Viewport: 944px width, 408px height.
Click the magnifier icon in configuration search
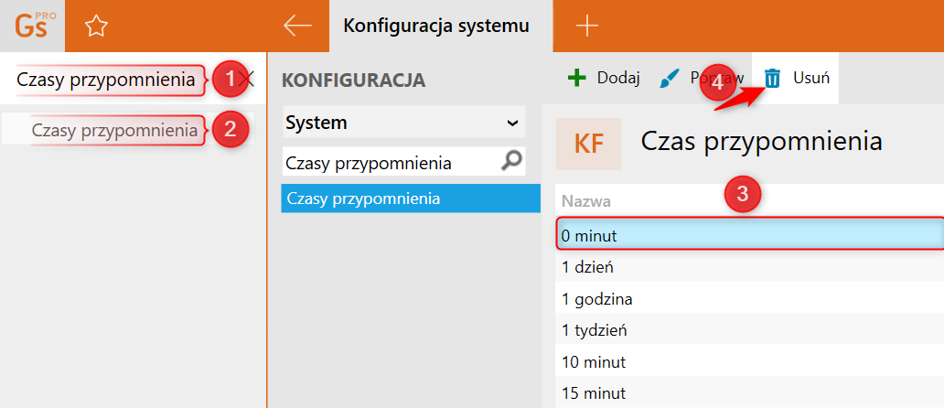[x=513, y=162]
